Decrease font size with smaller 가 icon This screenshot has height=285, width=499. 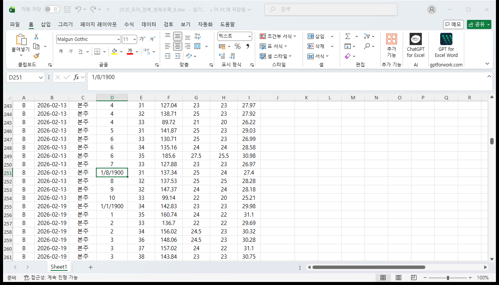pos(152,39)
